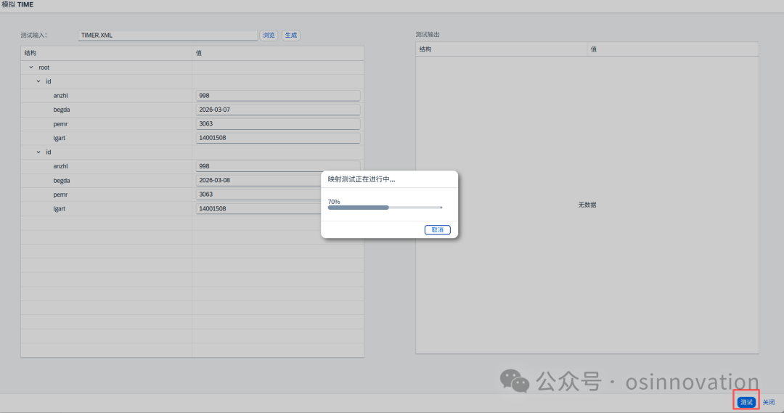Edit first anzhl value 998
784x413 pixels.
tap(277, 96)
